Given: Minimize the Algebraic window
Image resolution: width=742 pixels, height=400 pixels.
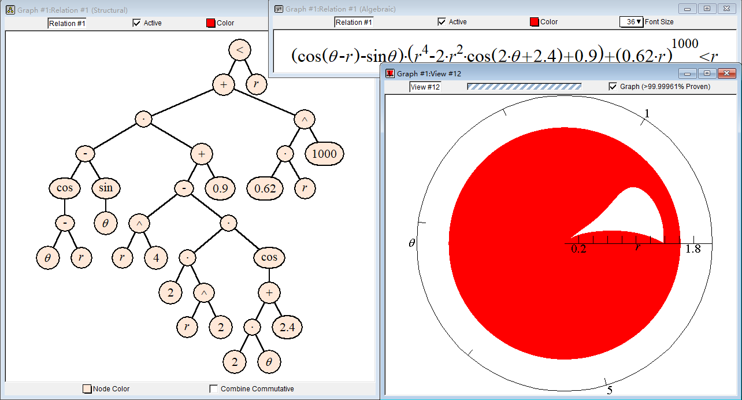Looking at the screenshot, I should coord(688,9).
